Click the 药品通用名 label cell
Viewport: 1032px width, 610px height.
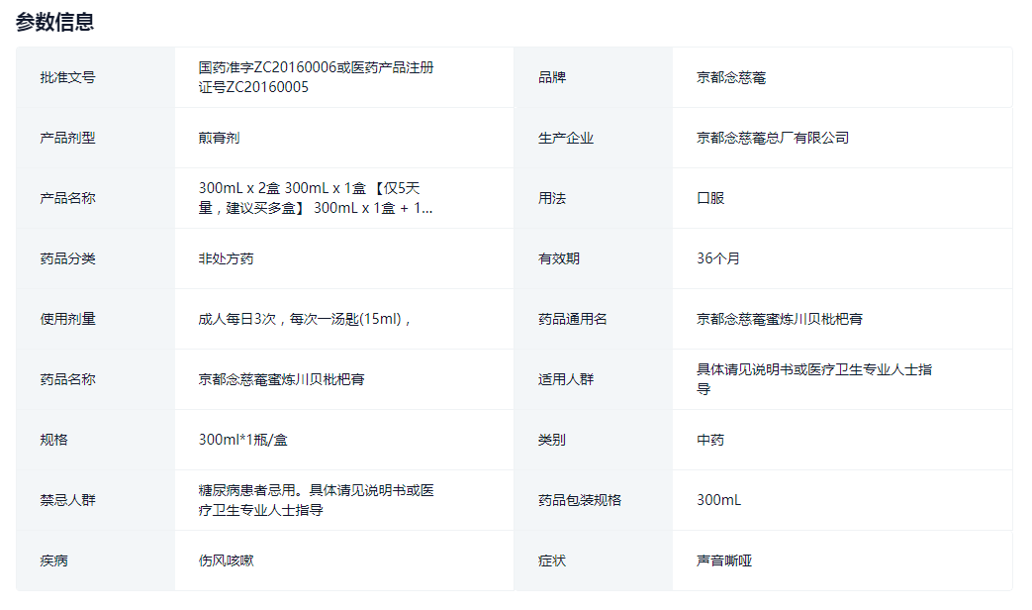pos(572,319)
